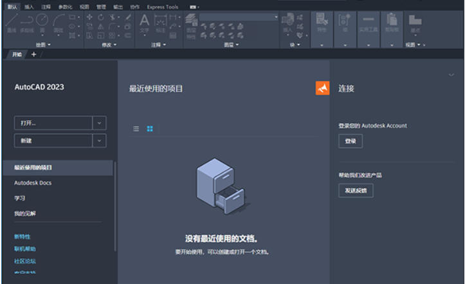Select the Line (直线) tool in ribbon

(x=12, y=24)
